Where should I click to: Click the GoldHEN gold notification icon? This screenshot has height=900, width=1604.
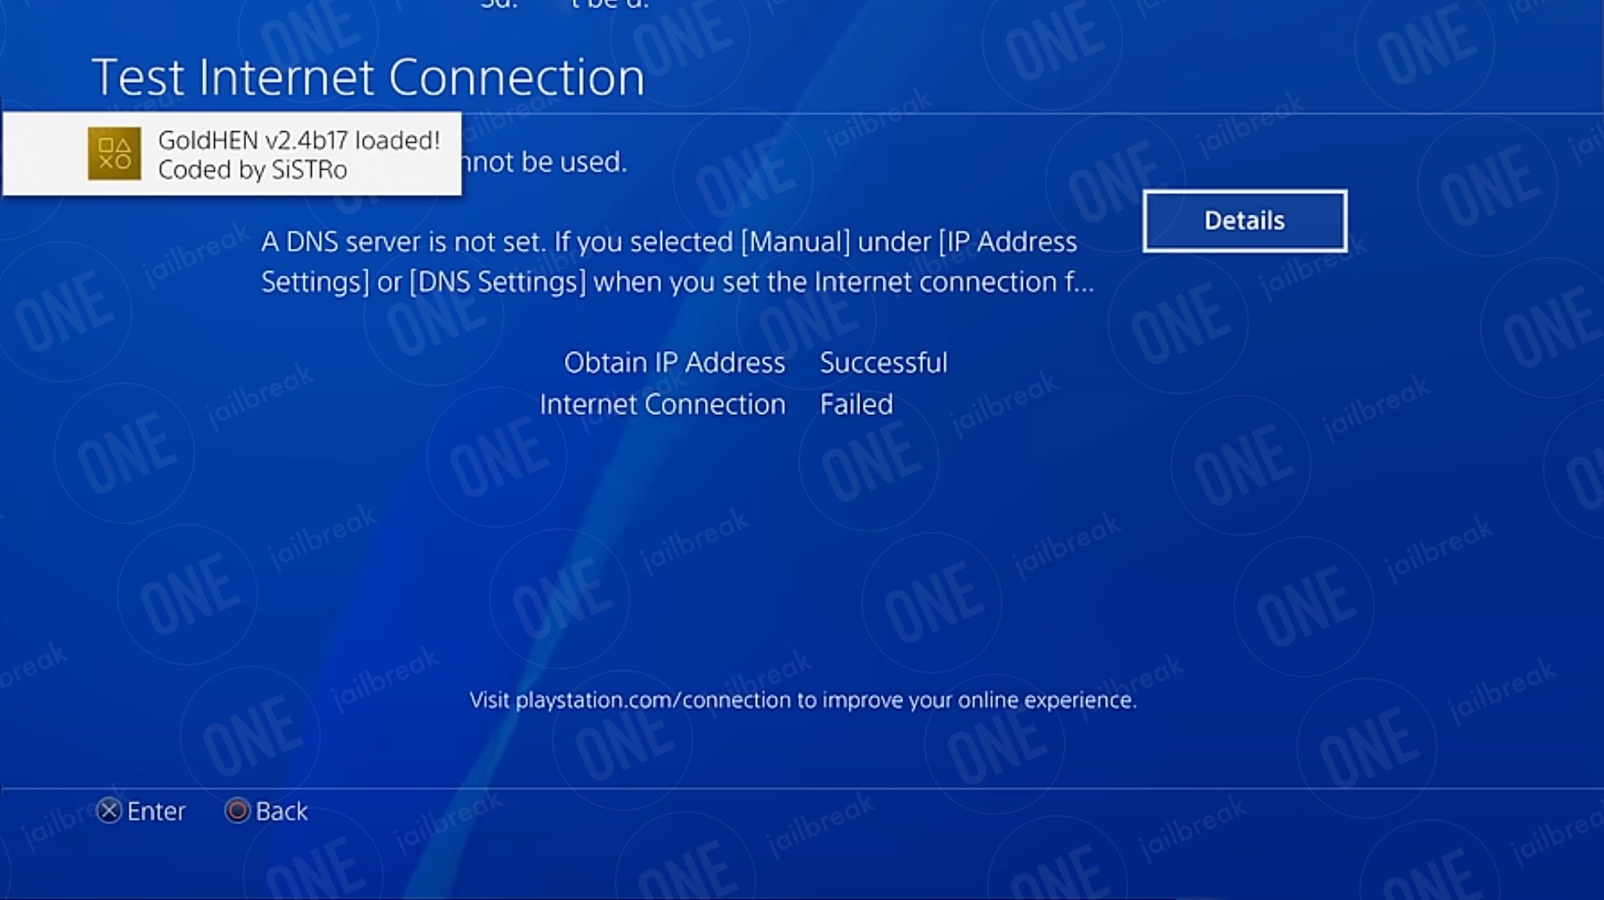(114, 153)
